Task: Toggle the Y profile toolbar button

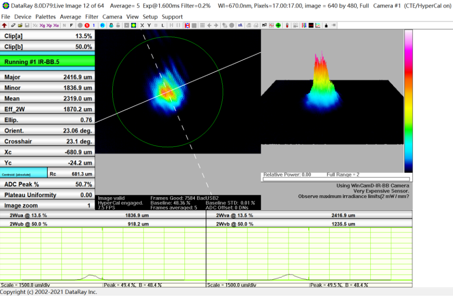Action: (149, 25)
